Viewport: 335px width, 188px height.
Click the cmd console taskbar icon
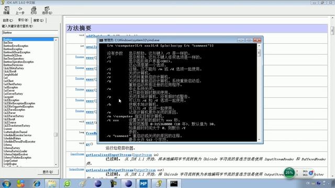174,183
